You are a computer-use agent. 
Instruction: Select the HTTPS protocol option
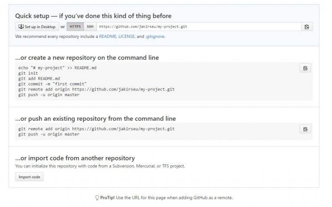click(x=75, y=27)
